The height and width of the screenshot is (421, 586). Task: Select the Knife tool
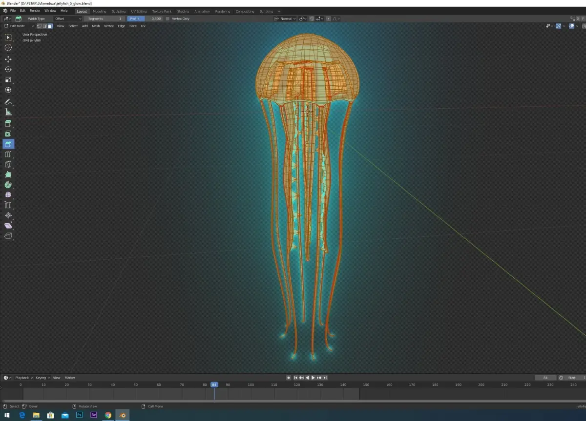pyautogui.click(x=8, y=164)
